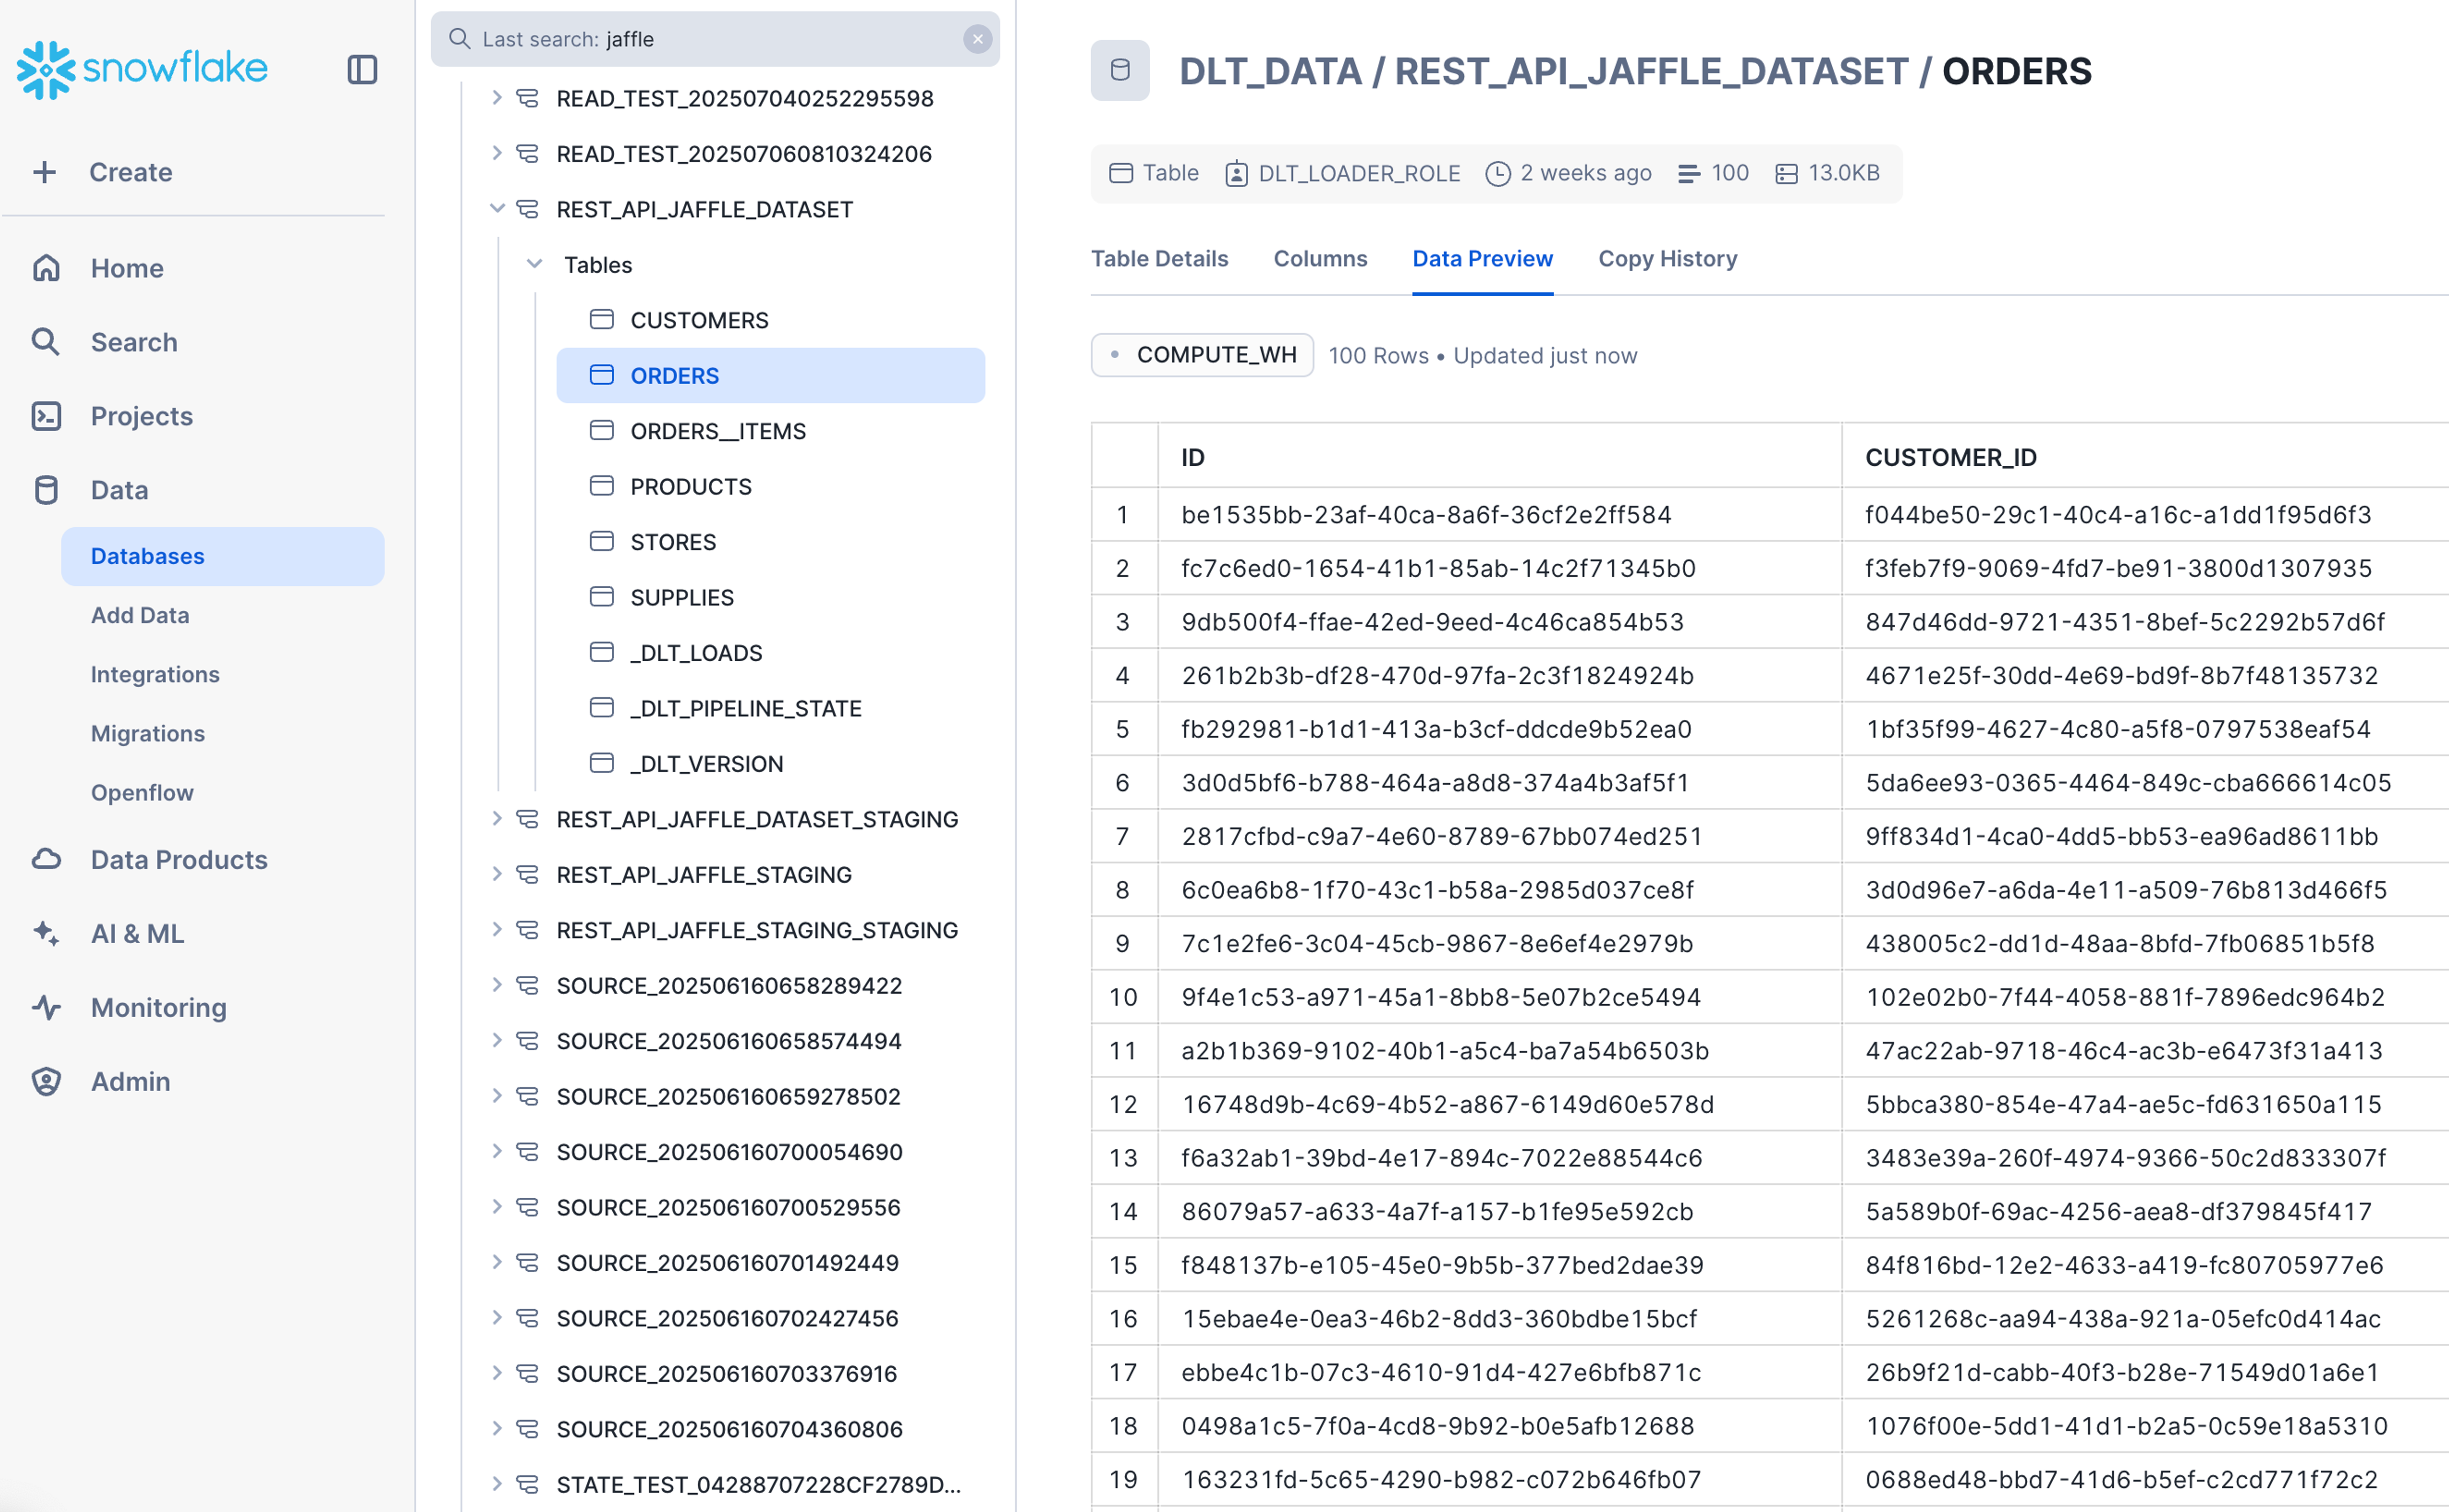The height and width of the screenshot is (1512, 2449).
Task: Expand READ_TEST_20250706081032 4206 schema chevron
Action: tap(497, 153)
